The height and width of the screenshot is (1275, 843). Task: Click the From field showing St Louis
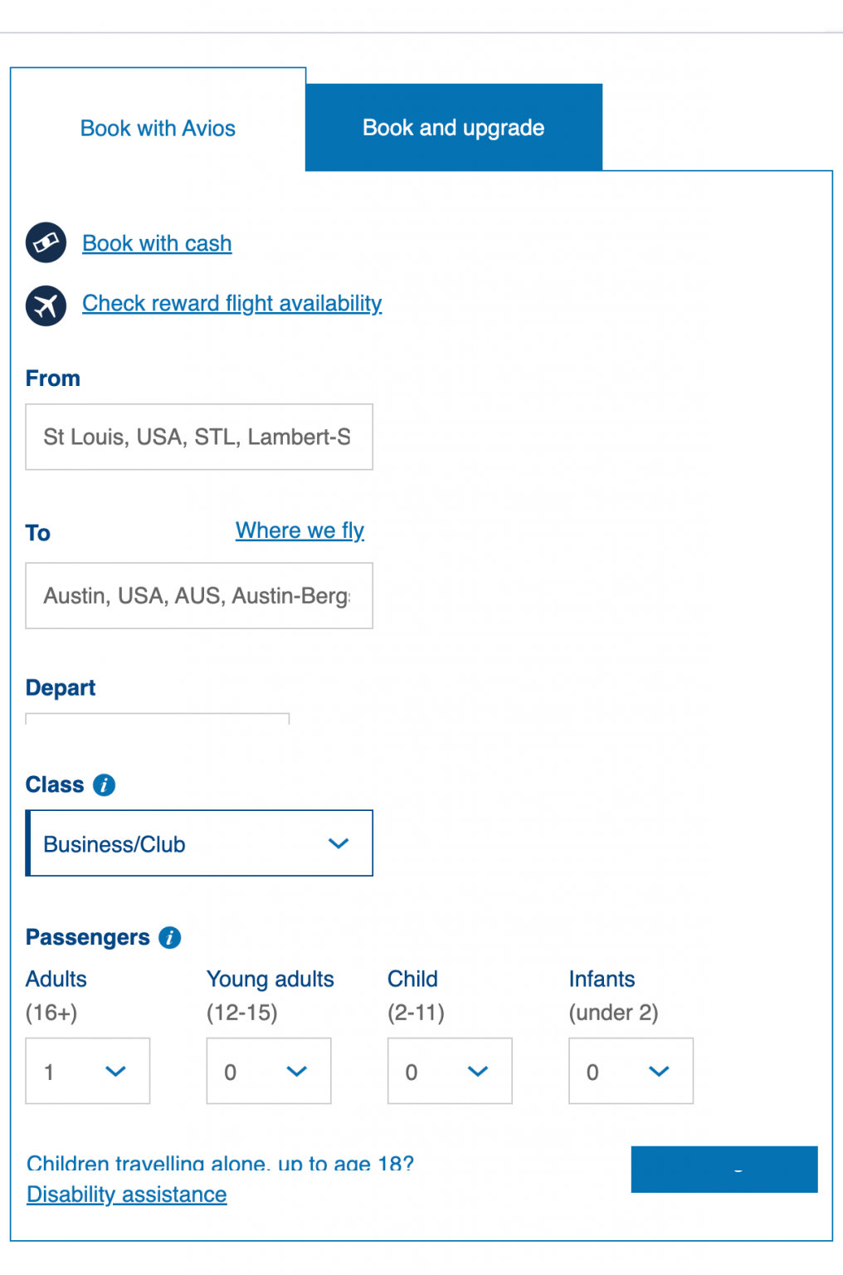coord(199,437)
